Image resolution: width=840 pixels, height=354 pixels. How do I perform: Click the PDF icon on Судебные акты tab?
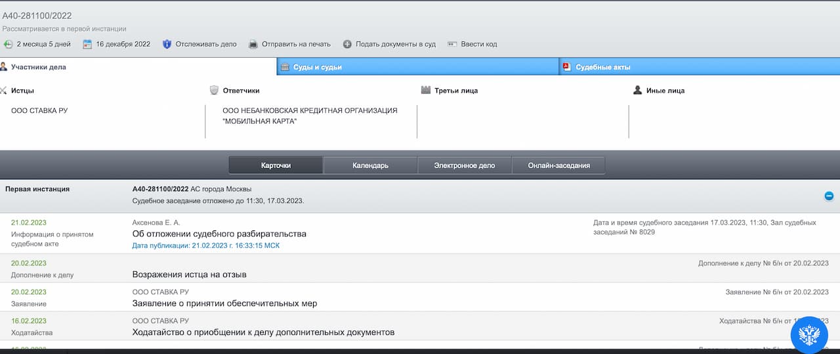566,67
